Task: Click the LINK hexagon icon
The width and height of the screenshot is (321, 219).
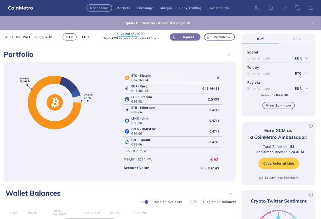Action: [x=127, y=121]
